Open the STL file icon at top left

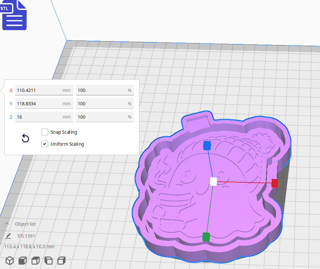click(x=14, y=15)
